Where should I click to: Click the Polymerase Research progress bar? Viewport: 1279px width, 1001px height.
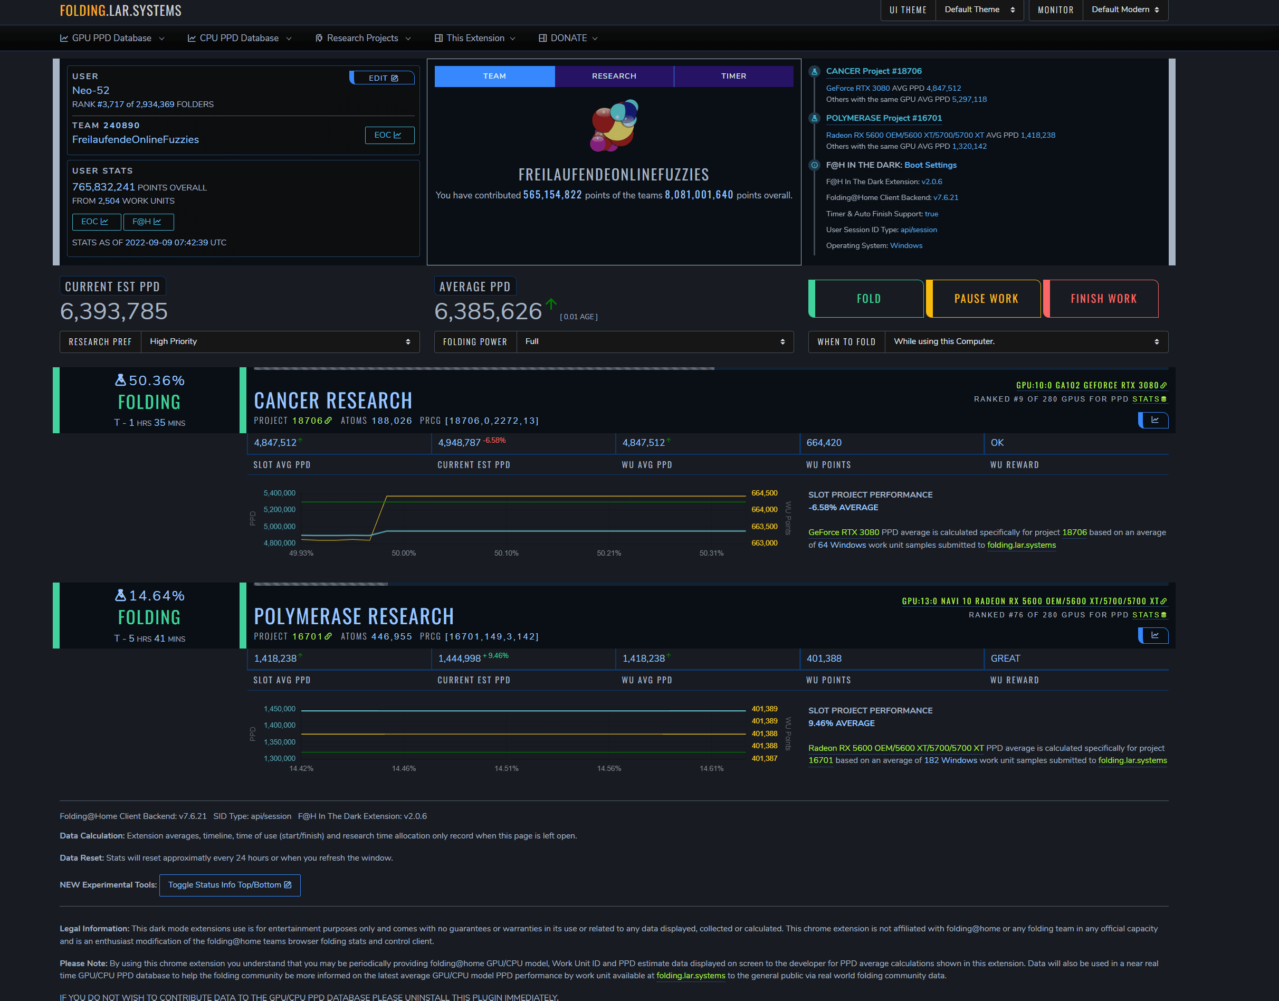coord(711,584)
